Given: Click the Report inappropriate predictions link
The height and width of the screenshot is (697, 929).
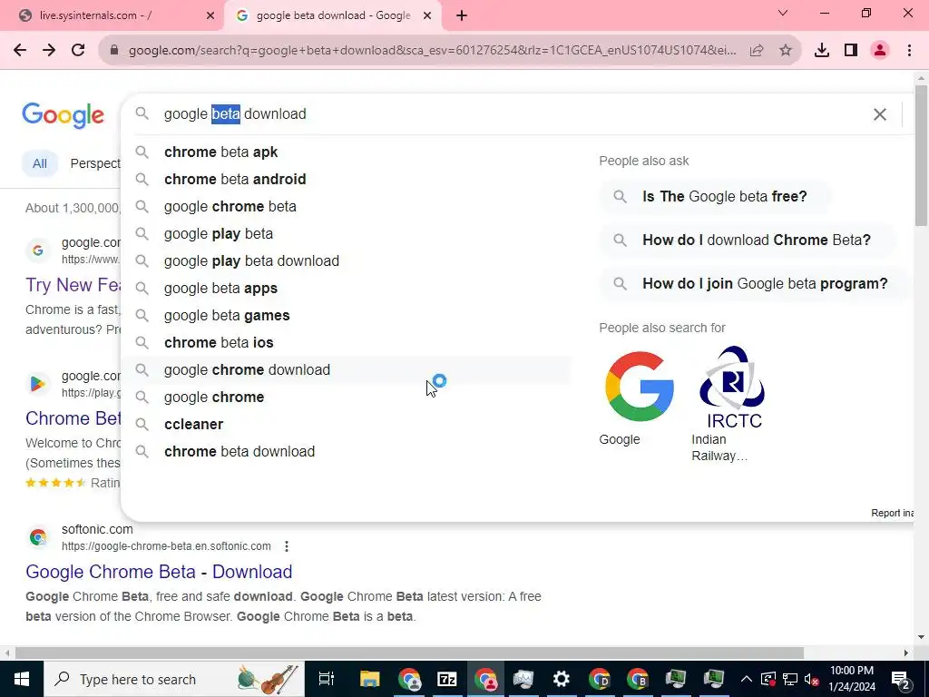Looking at the screenshot, I should [x=892, y=514].
